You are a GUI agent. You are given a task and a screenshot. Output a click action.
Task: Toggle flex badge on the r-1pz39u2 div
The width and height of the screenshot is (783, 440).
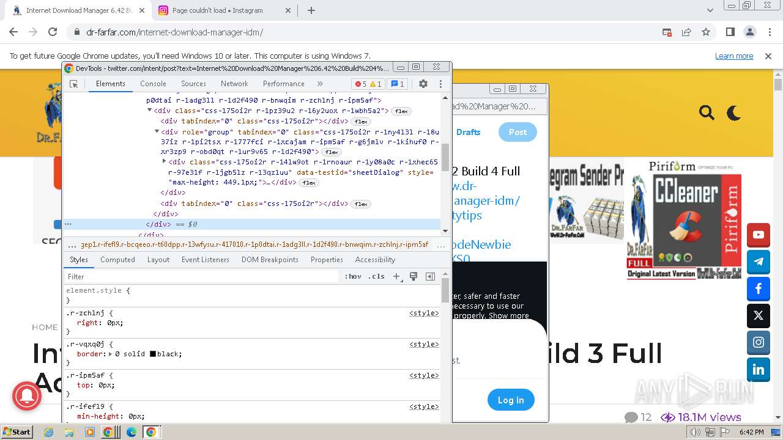(x=401, y=111)
